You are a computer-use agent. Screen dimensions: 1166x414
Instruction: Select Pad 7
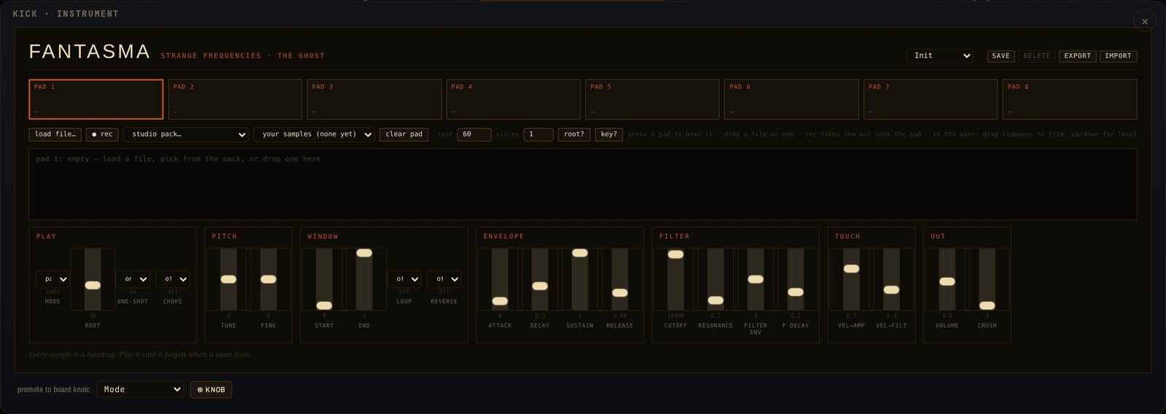(x=931, y=99)
